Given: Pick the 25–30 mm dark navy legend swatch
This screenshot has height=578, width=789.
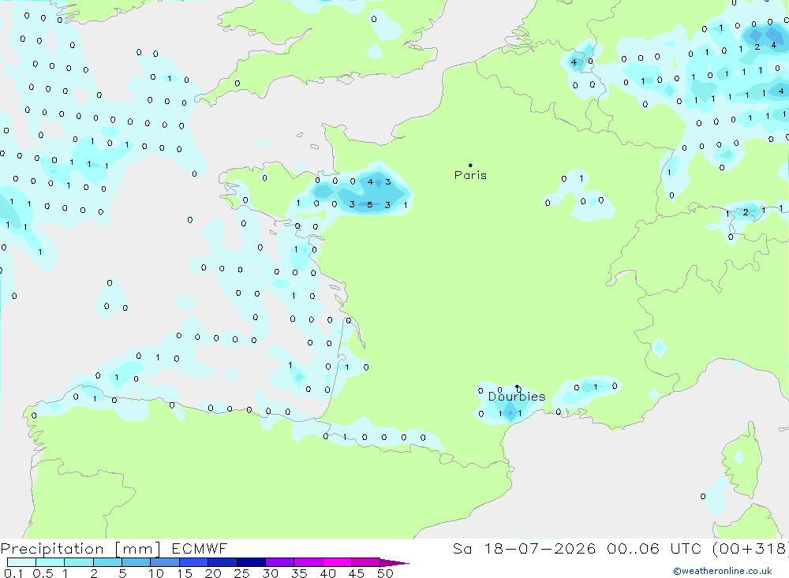Looking at the screenshot, I should (251, 562).
